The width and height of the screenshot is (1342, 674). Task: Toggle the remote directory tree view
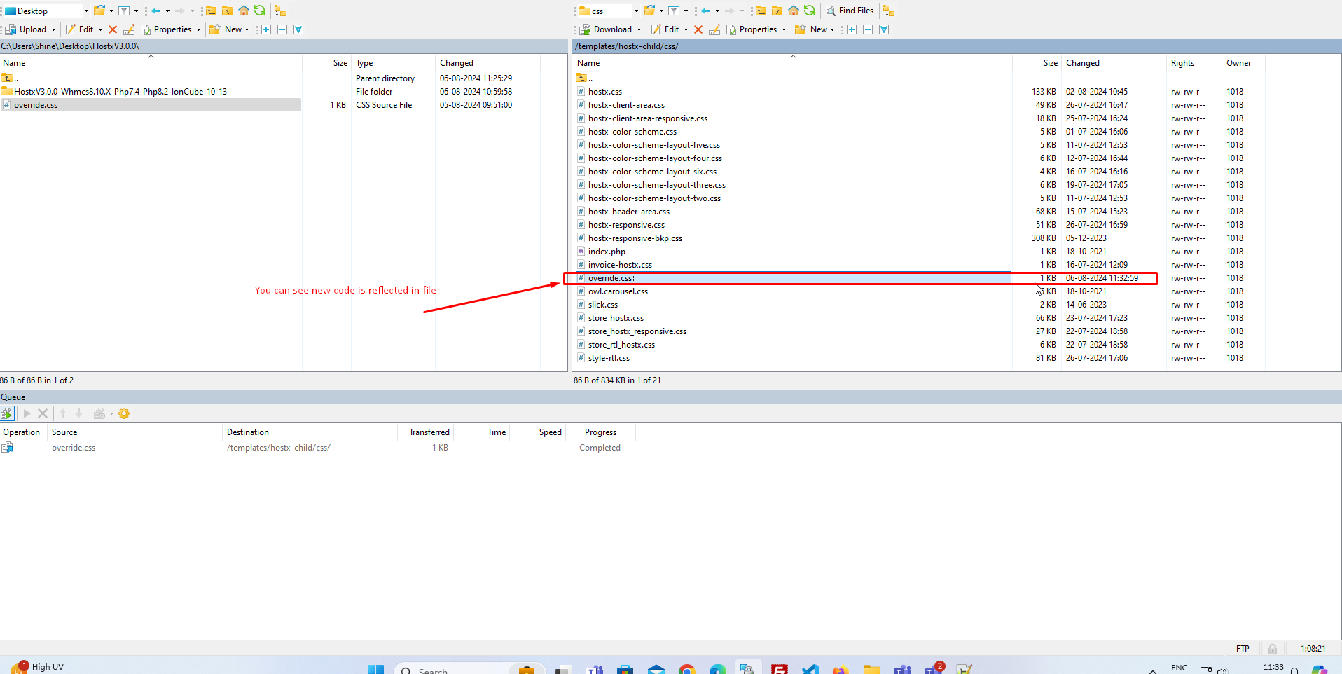tap(889, 11)
